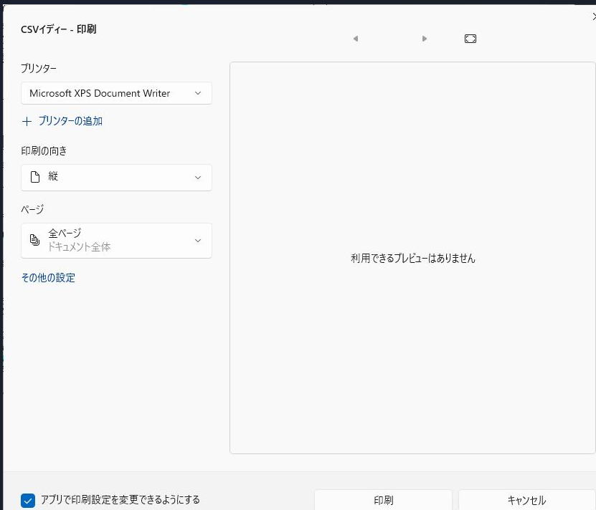This screenshot has width=596, height=510.
Task: Click the プリンターの追加 link
Action: [x=70, y=121]
